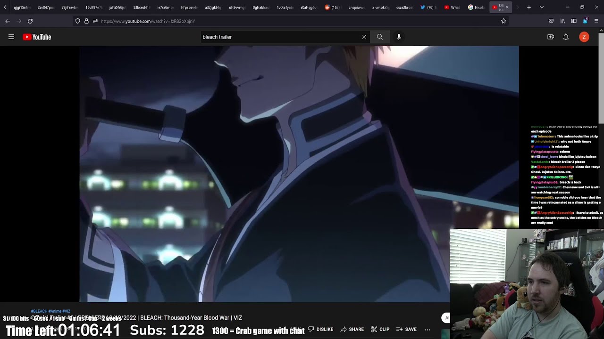Clear the search box with the X
The height and width of the screenshot is (339, 604).
click(364, 37)
